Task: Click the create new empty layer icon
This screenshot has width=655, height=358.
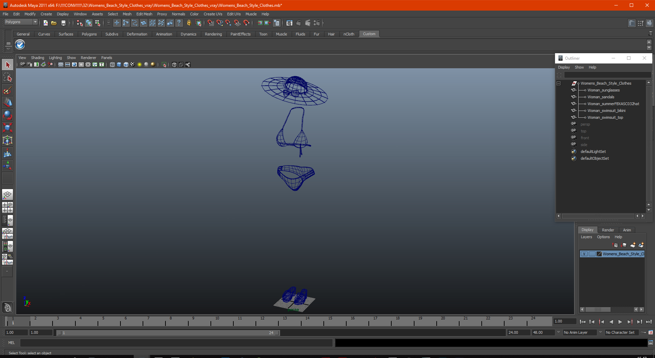Action: coord(633,245)
